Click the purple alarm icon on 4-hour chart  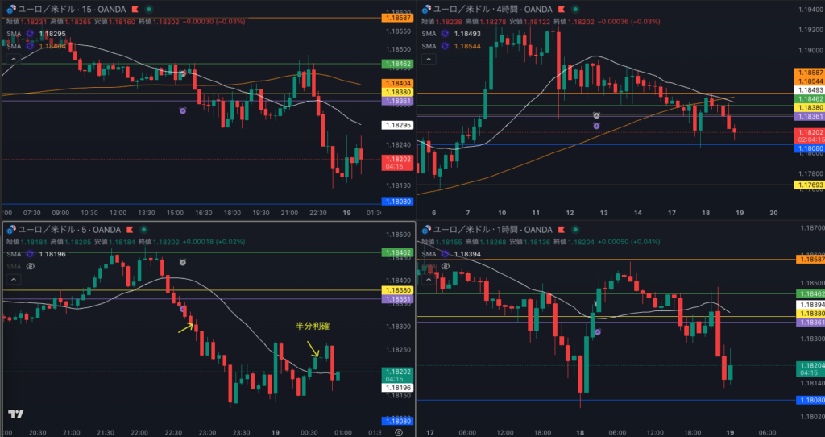pos(596,126)
